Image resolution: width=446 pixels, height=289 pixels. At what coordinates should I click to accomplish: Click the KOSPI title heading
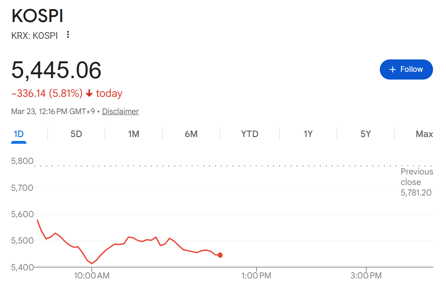coord(37,16)
